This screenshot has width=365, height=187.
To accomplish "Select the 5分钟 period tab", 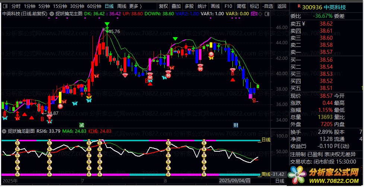I will pyautogui.click(x=44, y=6).
